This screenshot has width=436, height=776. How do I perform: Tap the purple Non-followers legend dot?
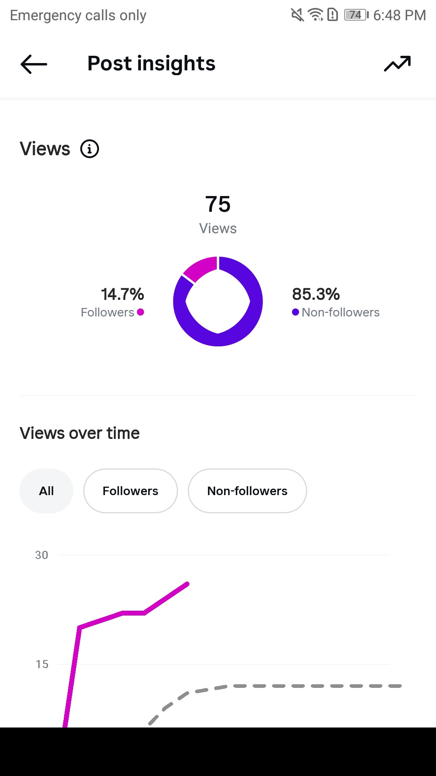coord(296,312)
